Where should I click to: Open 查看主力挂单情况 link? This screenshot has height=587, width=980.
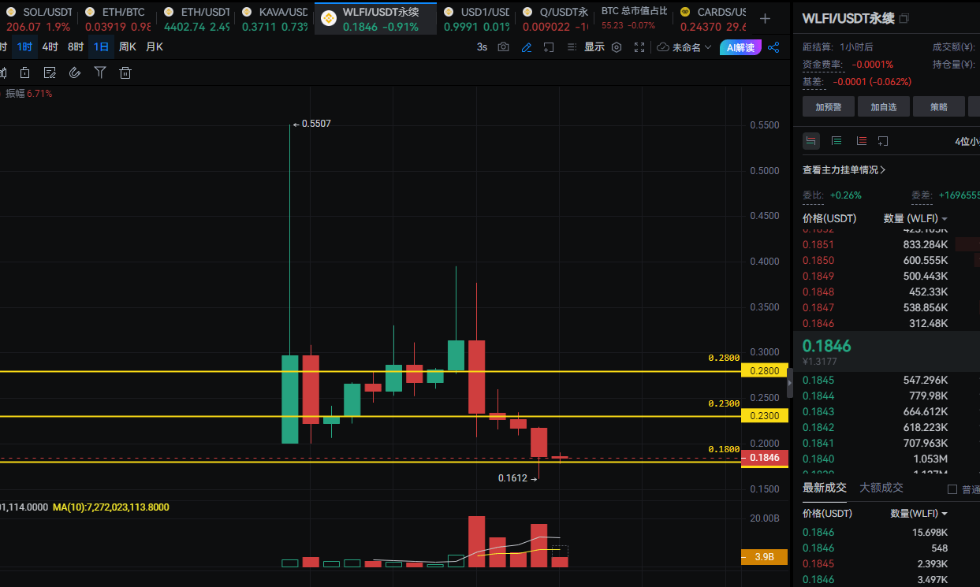point(844,169)
